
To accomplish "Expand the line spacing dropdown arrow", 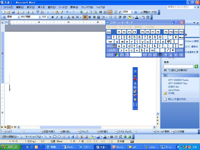I will (x=106, y=17).
